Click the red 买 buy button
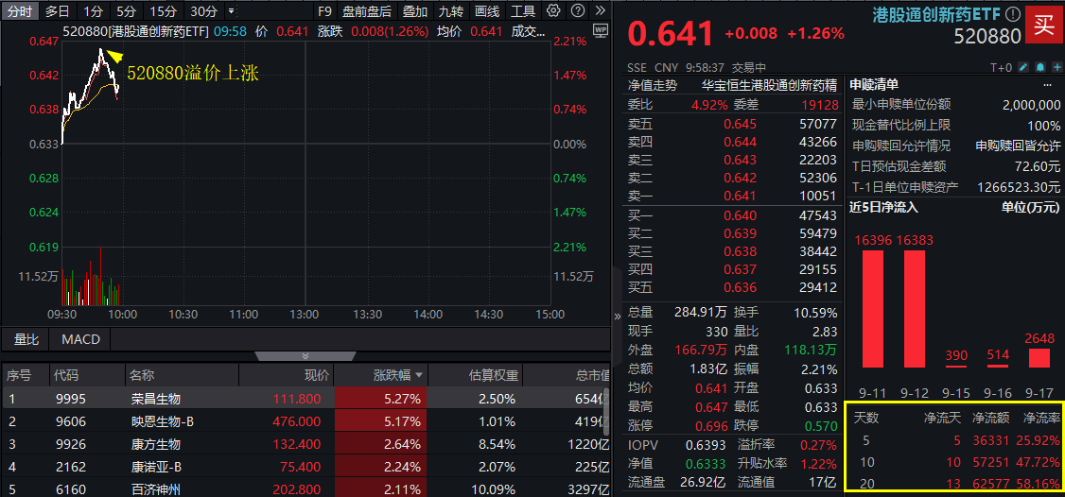 1043,26
